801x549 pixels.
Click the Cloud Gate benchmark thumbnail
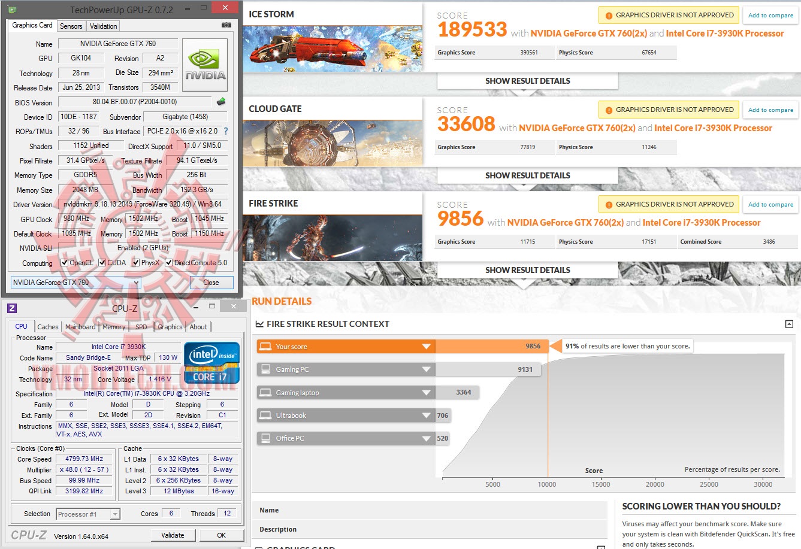click(333, 143)
